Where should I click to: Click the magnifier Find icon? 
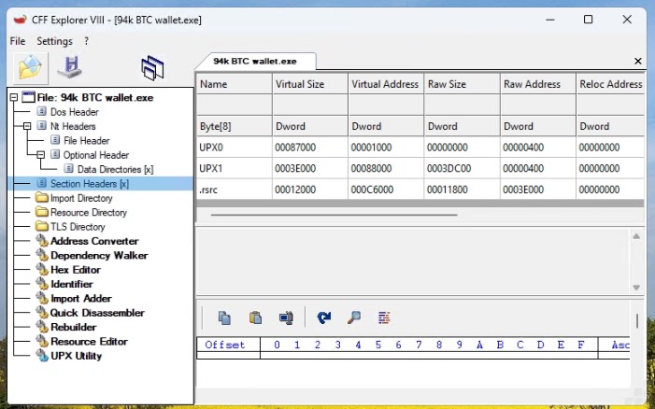pos(353,317)
